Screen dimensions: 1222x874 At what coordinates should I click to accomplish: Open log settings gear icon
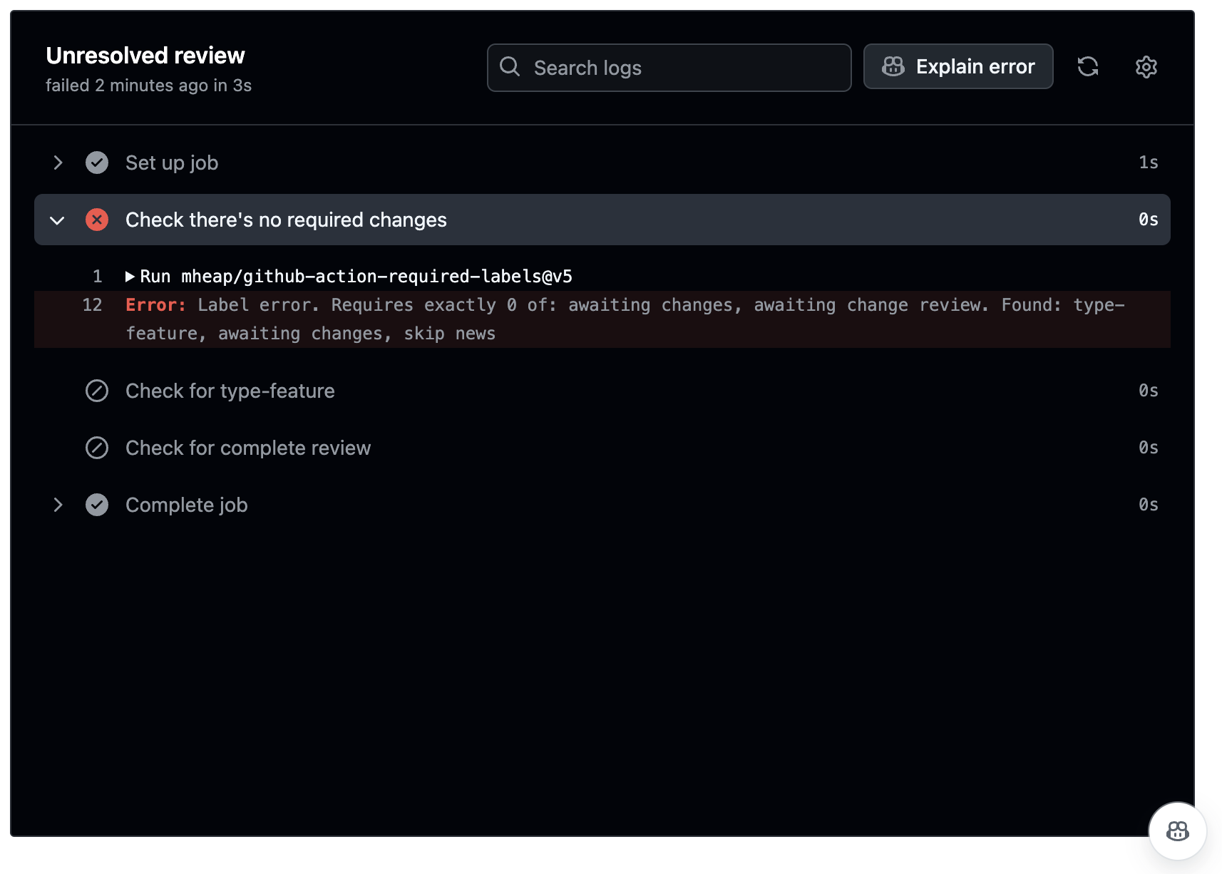pos(1146,67)
